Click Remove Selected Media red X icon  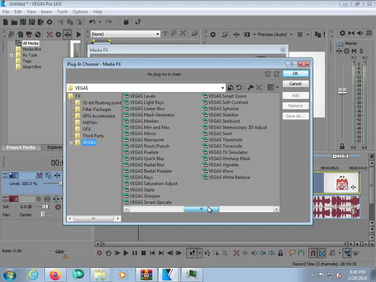pyautogui.click(x=50, y=34)
